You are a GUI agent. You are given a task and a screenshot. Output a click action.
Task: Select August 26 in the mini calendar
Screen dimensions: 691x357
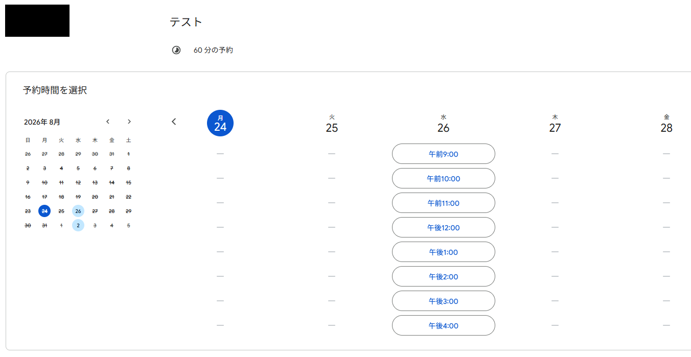(x=78, y=211)
